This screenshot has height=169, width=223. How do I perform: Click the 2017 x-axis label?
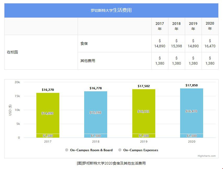[x=48, y=142]
